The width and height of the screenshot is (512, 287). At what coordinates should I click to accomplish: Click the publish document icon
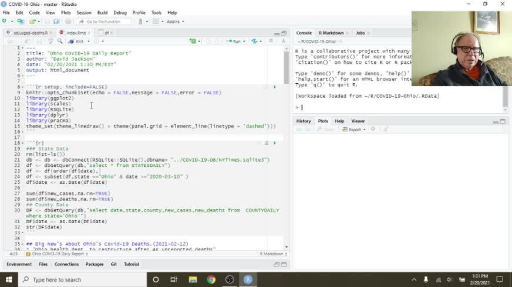coord(254,41)
